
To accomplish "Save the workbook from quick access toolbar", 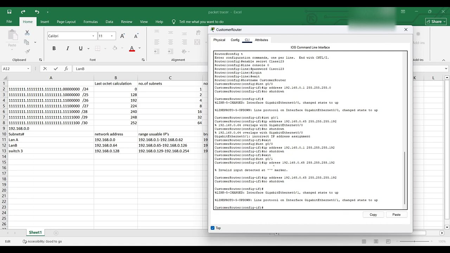I will coord(9,12).
